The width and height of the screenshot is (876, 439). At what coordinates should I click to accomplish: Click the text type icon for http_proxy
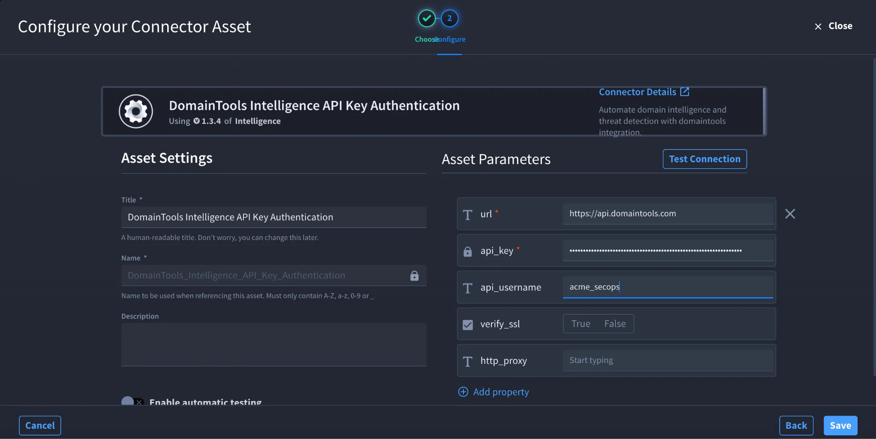pyautogui.click(x=468, y=361)
